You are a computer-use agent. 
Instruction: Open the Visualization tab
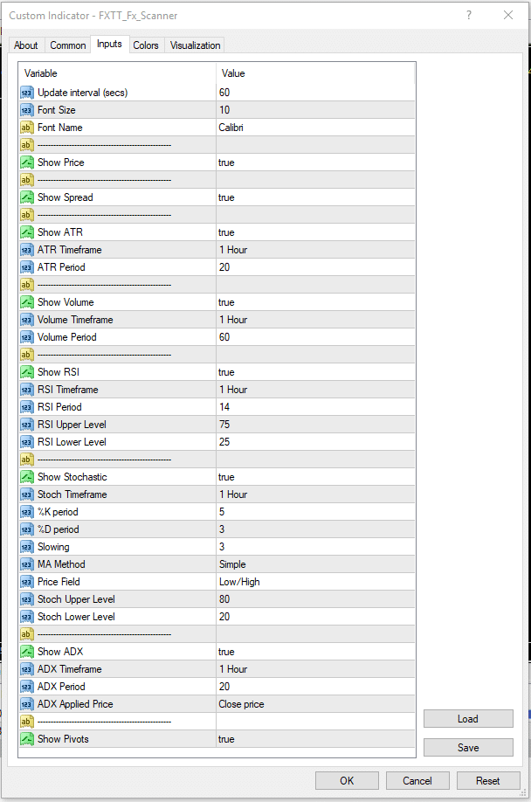pyautogui.click(x=196, y=45)
